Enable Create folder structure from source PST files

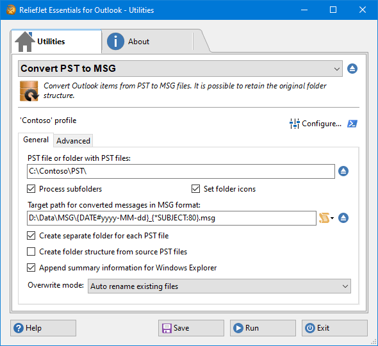pyautogui.click(x=31, y=251)
